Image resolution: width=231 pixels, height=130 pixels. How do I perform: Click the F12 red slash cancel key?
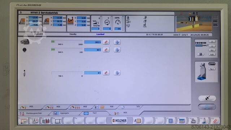[215, 121]
